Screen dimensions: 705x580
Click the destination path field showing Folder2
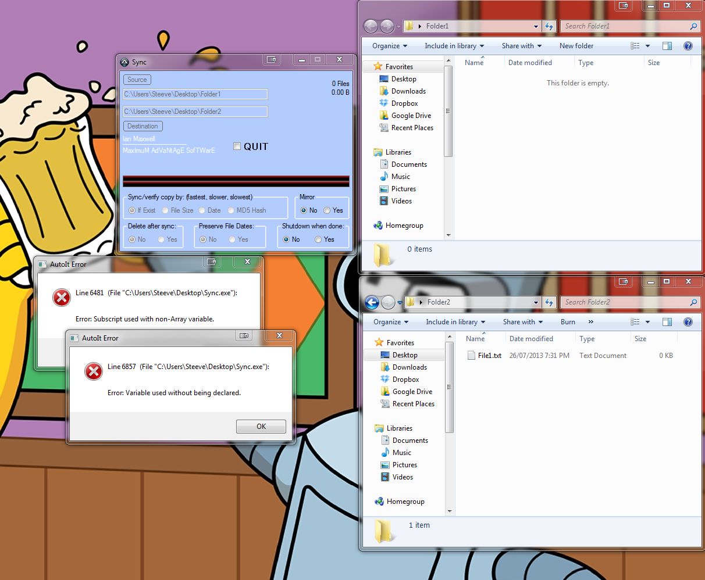point(195,112)
